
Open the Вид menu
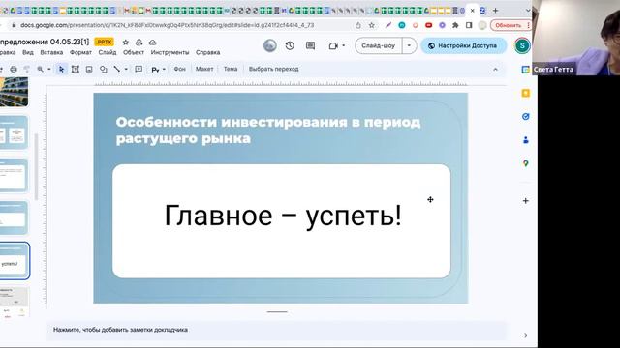click(28, 52)
